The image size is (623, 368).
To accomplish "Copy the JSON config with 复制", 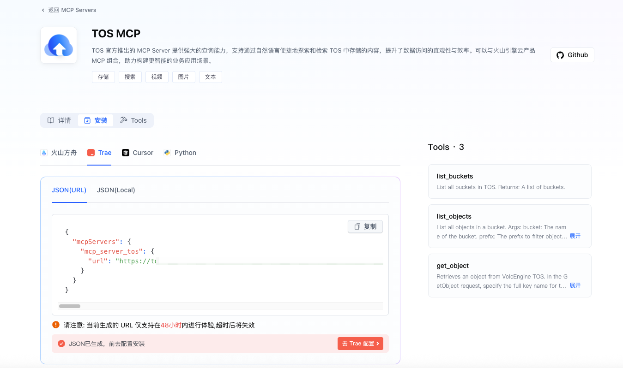I will pos(365,226).
